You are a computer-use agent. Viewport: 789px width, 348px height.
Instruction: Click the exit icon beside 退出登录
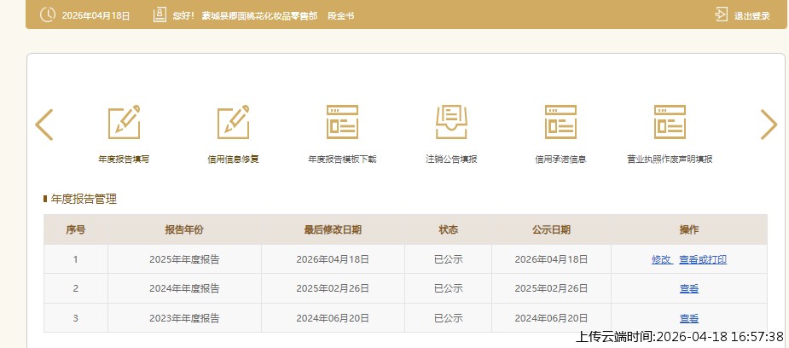(x=721, y=15)
